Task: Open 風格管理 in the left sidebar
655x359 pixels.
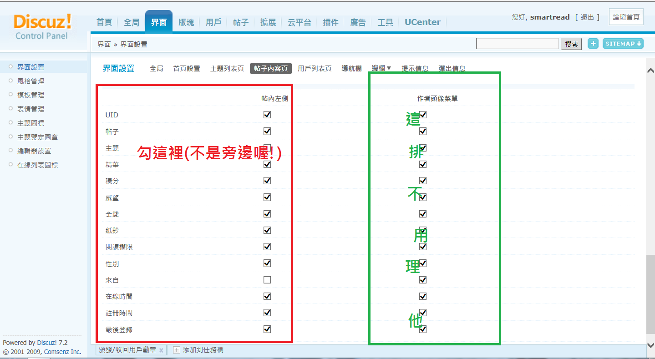Action: point(31,81)
